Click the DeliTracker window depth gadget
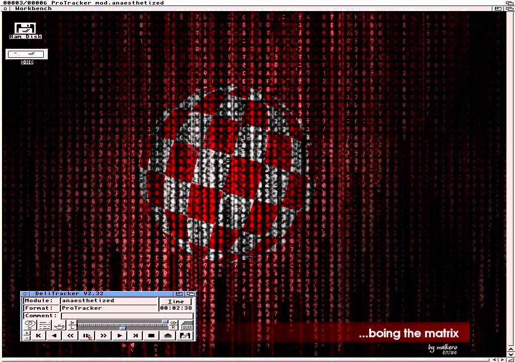The width and height of the screenshot is (515, 362). 190,294
